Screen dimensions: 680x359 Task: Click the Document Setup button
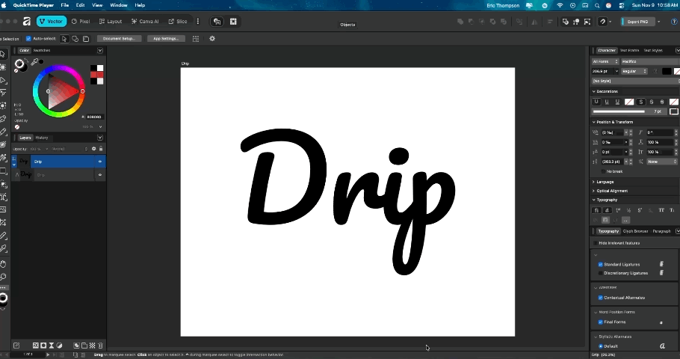click(120, 39)
